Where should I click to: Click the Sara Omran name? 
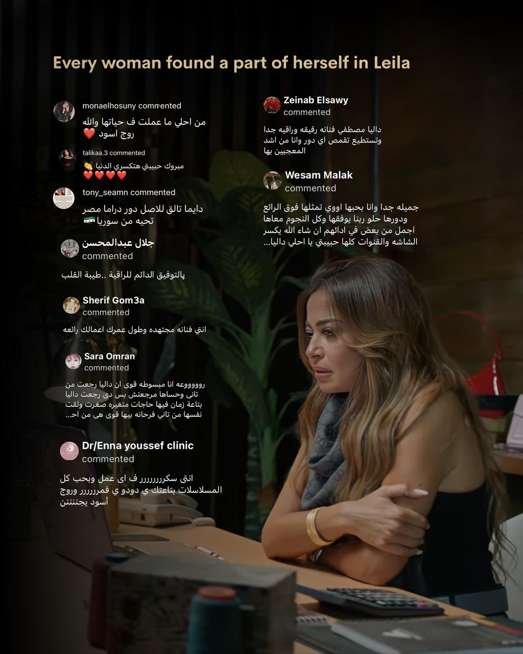(109, 356)
